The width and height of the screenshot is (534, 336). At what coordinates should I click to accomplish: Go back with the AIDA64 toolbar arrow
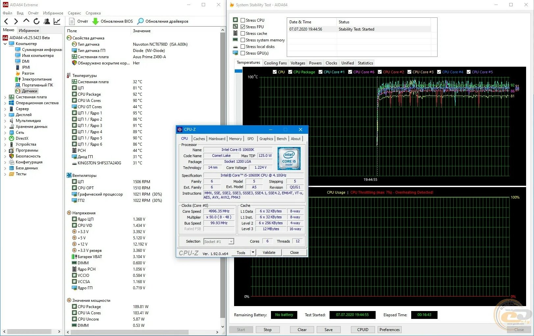[x=6, y=21]
